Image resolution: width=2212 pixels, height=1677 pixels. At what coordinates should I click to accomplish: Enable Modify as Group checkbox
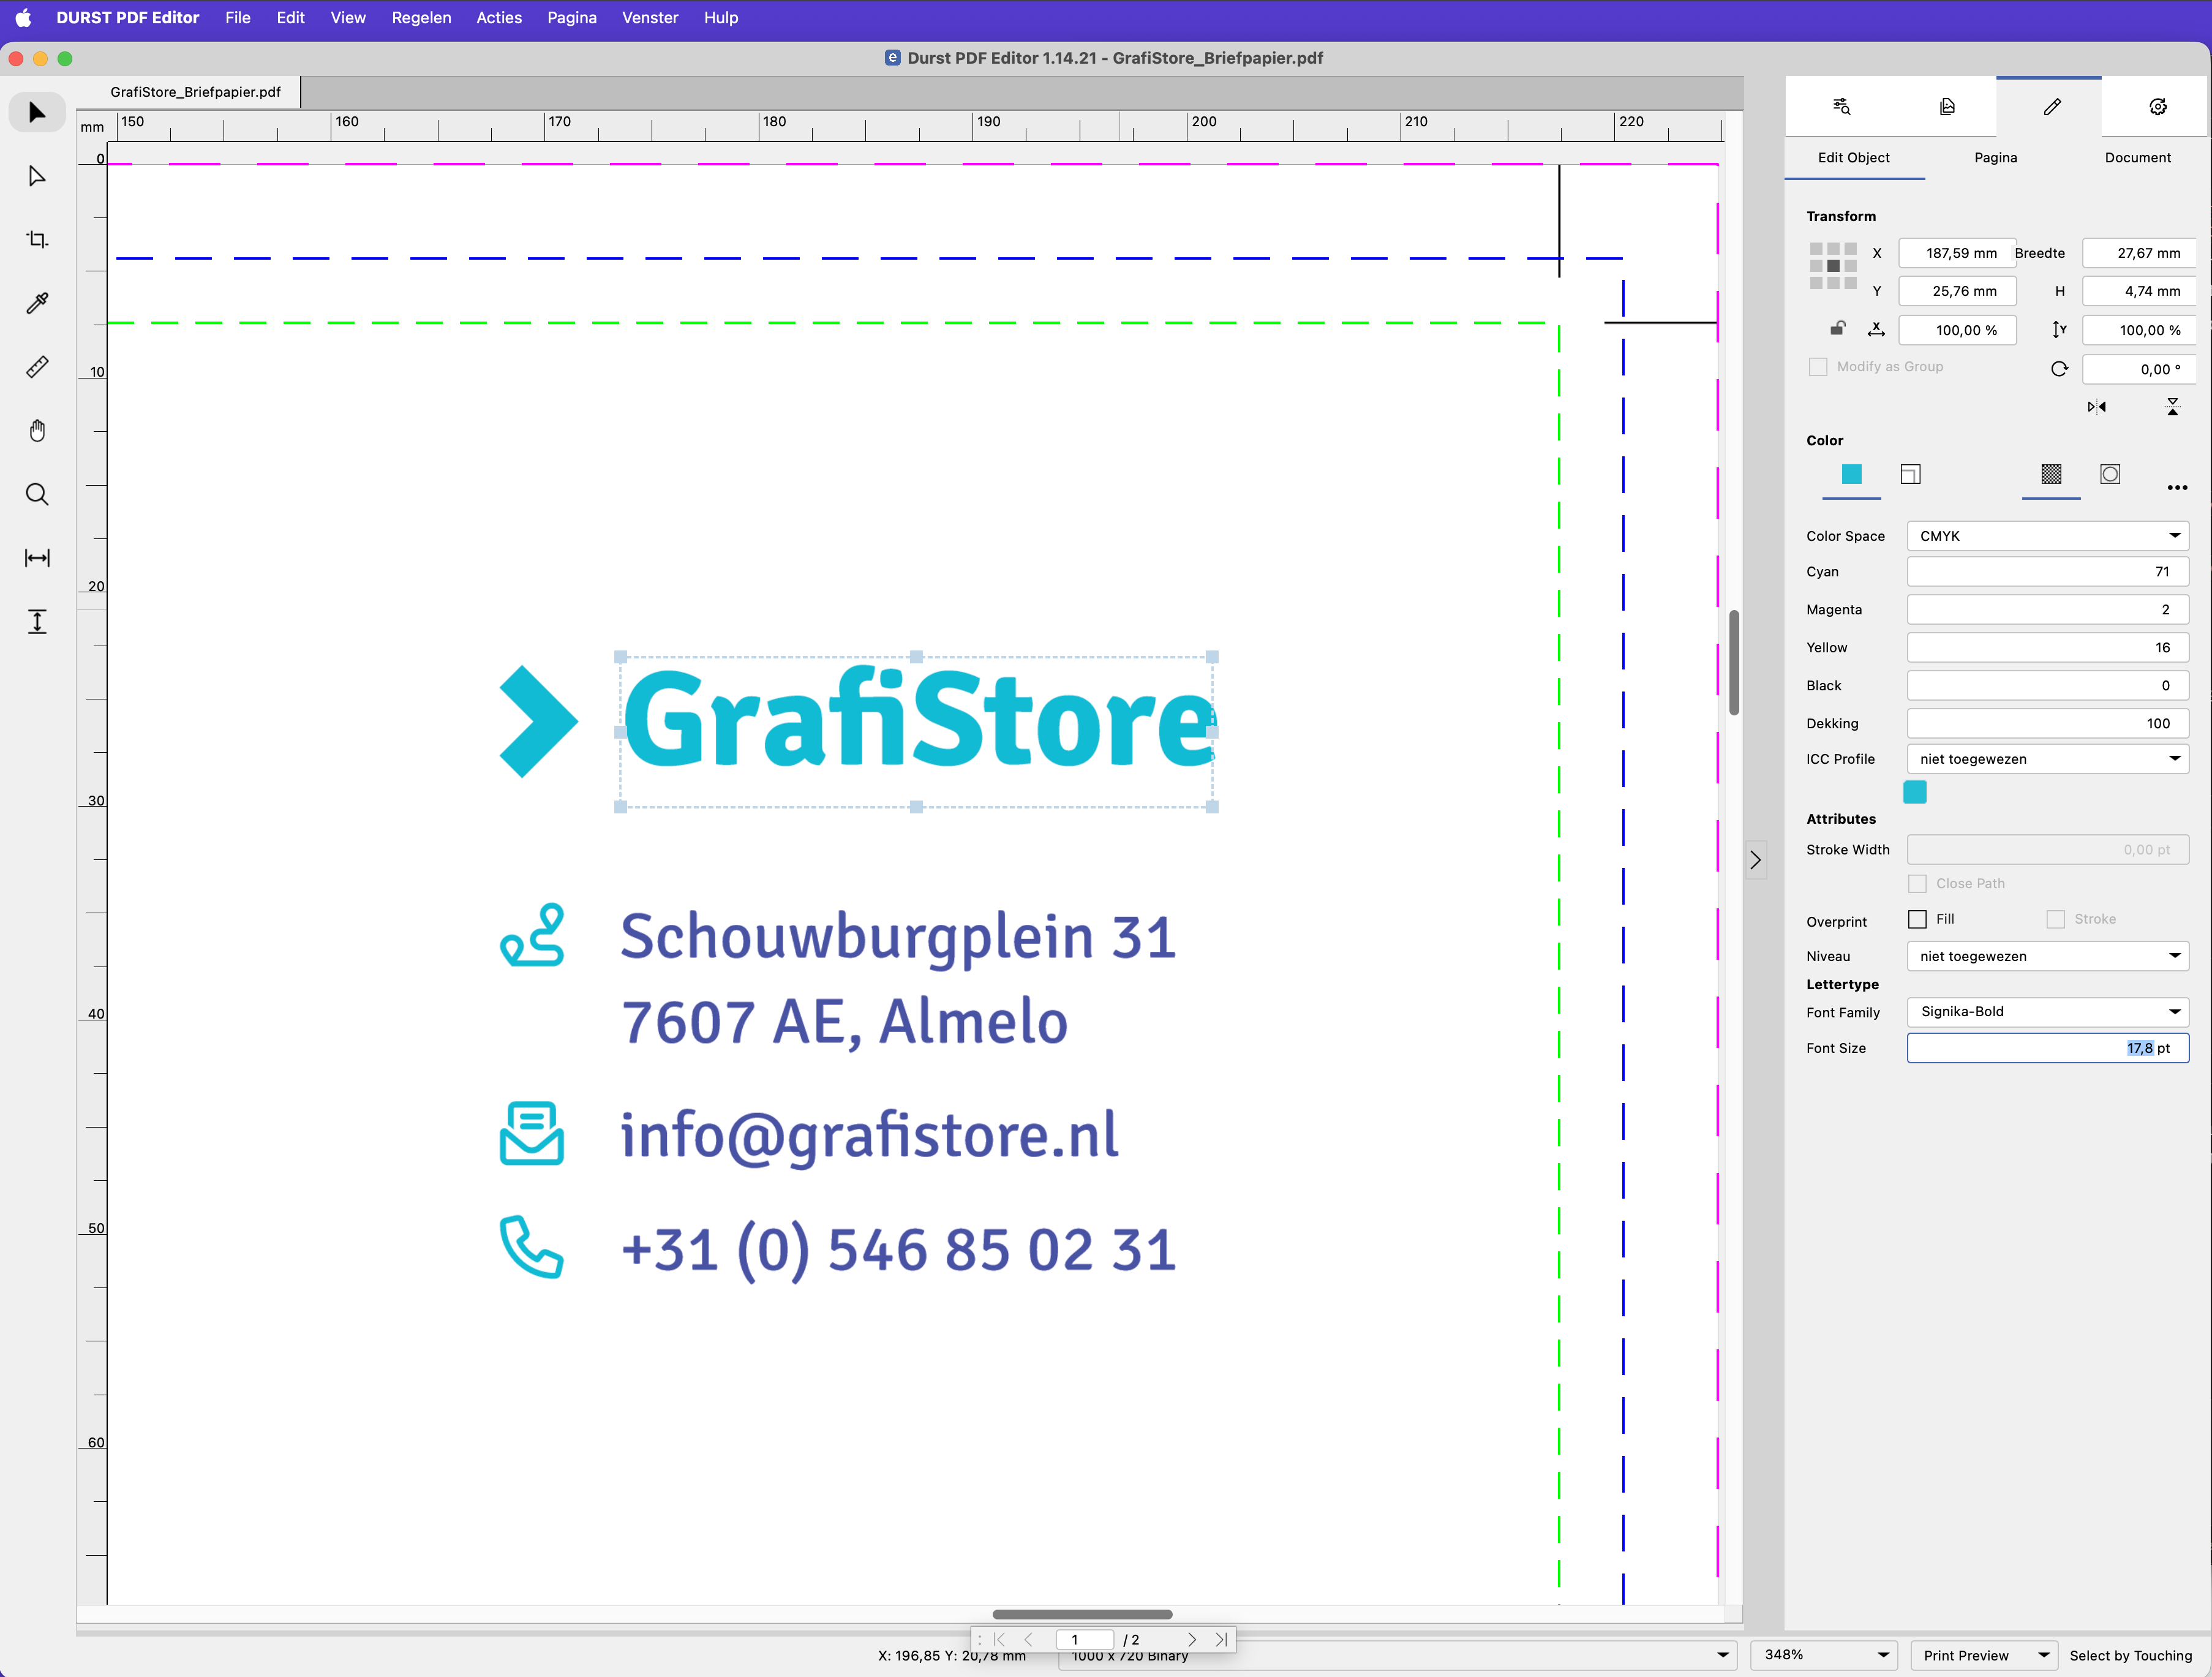pos(1817,367)
